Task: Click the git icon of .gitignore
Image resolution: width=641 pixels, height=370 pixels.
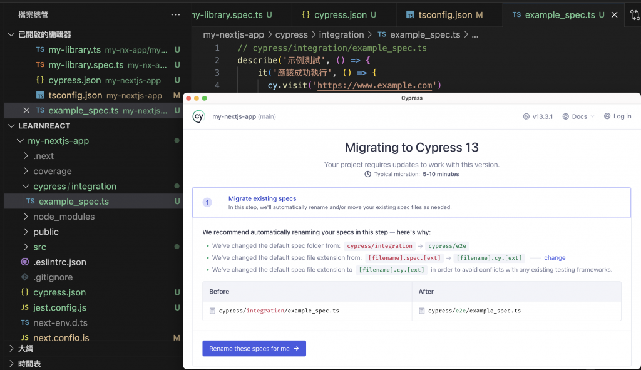Action: click(x=25, y=277)
